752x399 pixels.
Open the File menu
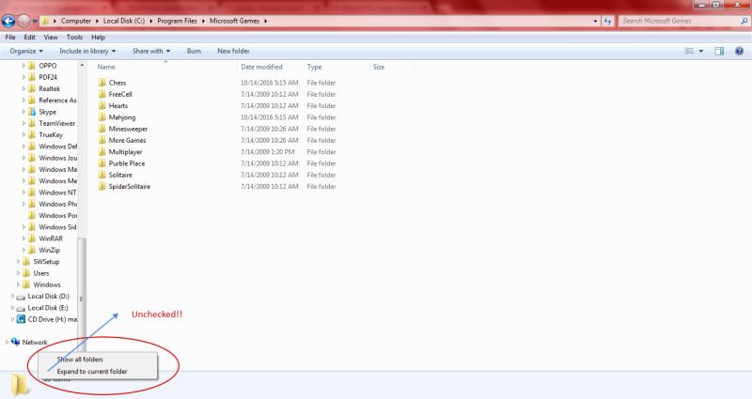(10, 37)
